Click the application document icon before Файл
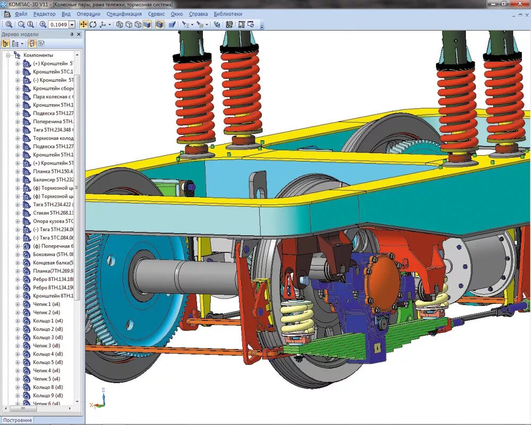 coord(7,14)
